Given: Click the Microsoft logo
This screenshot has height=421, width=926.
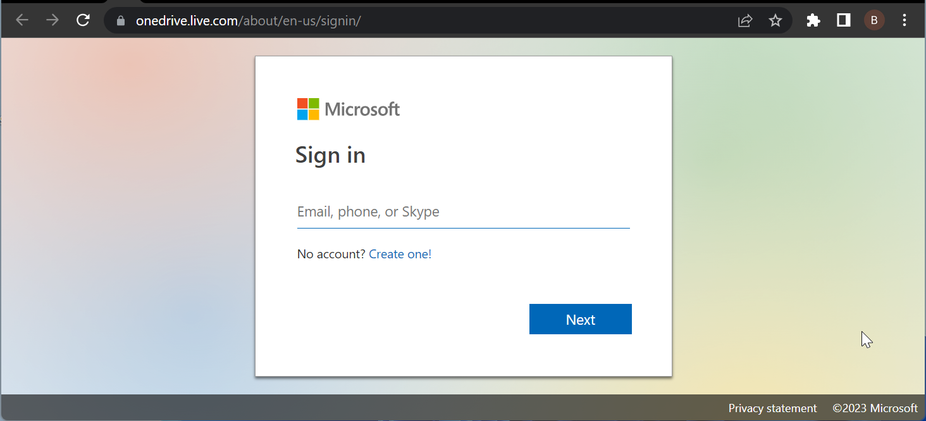Looking at the screenshot, I should tap(349, 110).
